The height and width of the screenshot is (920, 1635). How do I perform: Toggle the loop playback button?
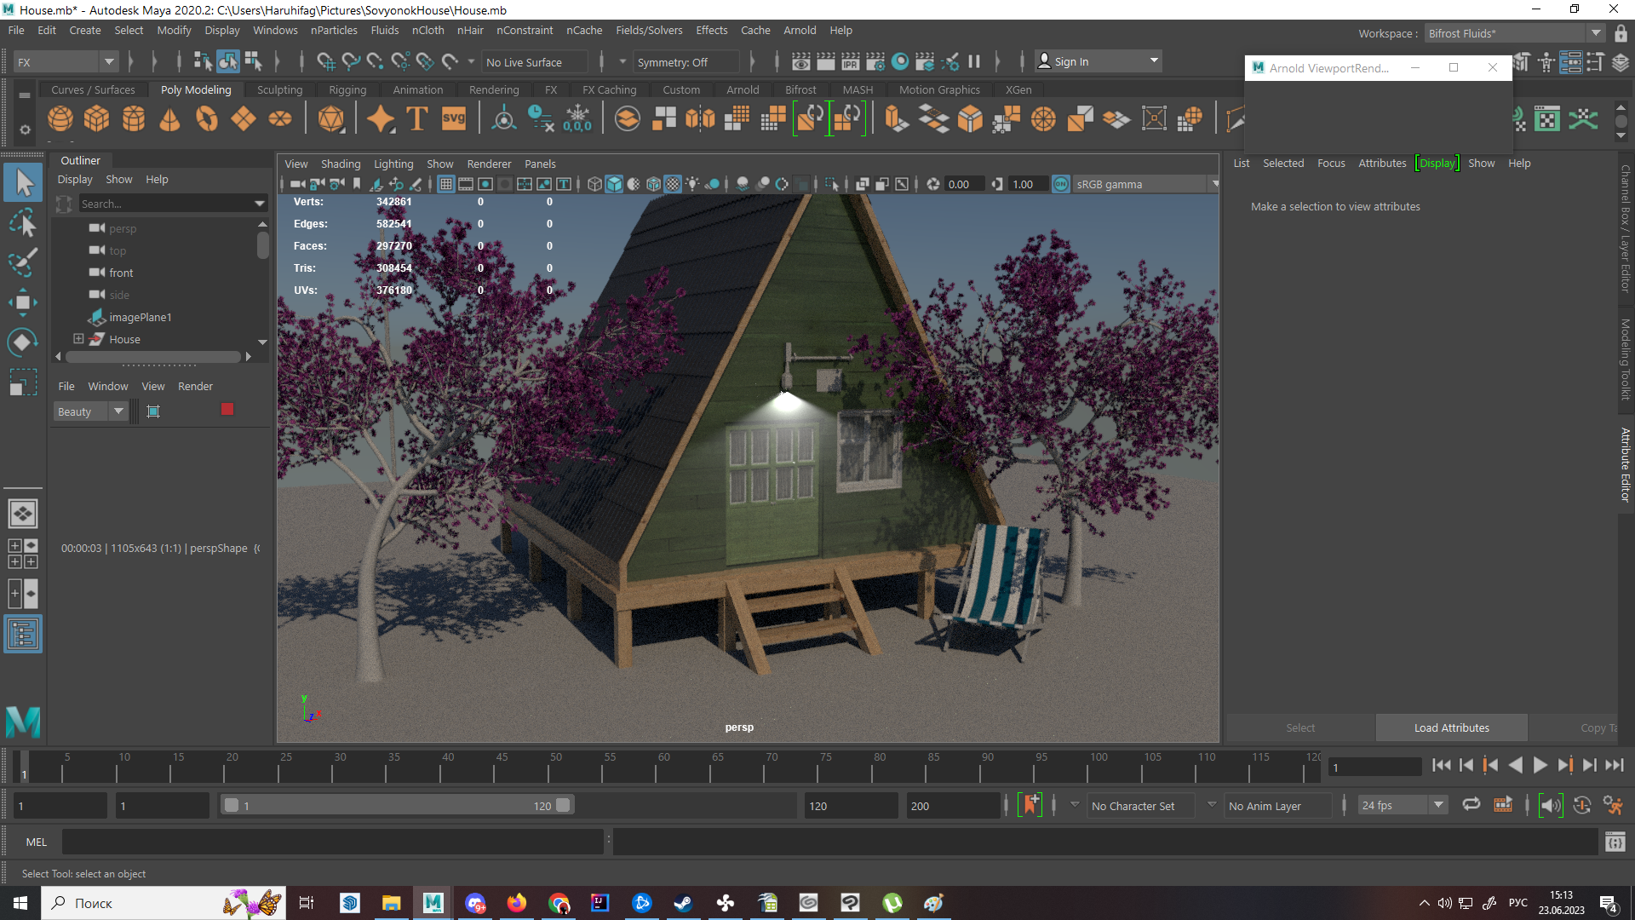(1471, 805)
